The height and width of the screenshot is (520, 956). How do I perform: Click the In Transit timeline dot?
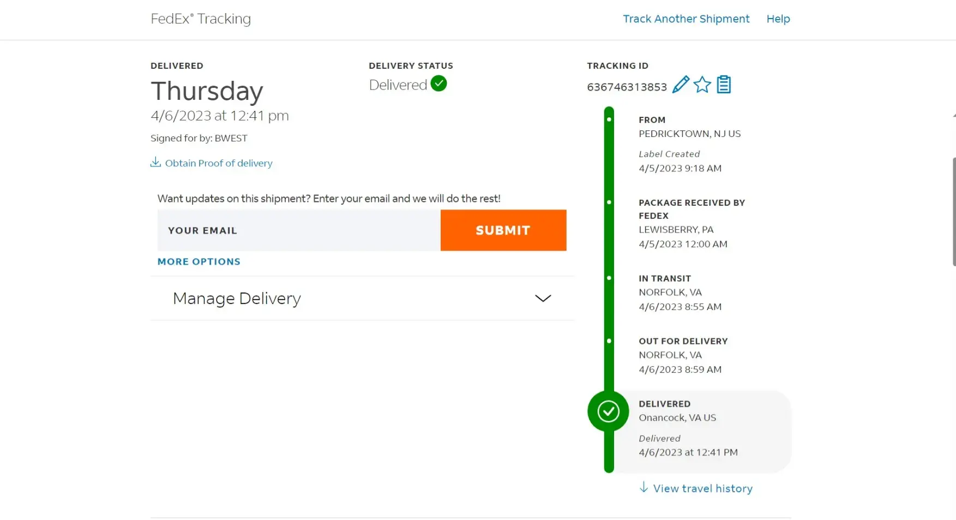[609, 278]
